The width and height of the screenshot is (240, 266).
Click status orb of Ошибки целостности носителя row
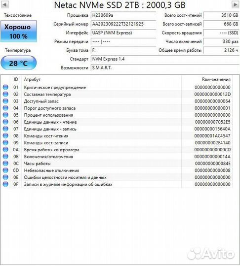[x=5, y=177]
